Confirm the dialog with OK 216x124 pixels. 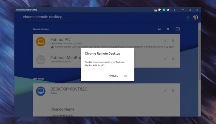125,76
